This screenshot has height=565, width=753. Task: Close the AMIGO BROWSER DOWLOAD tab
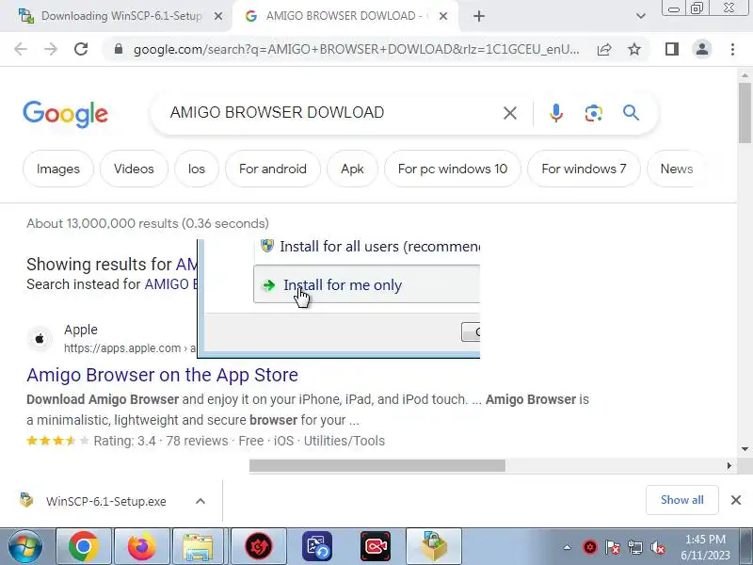(x=443, y=16)
